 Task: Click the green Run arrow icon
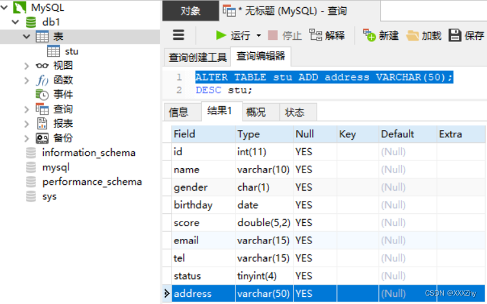click(x=221, y=35)
